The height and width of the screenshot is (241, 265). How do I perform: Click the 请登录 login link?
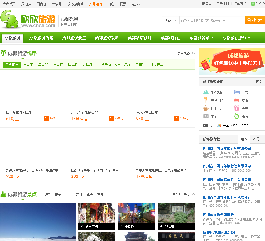[x=207, y=4]
